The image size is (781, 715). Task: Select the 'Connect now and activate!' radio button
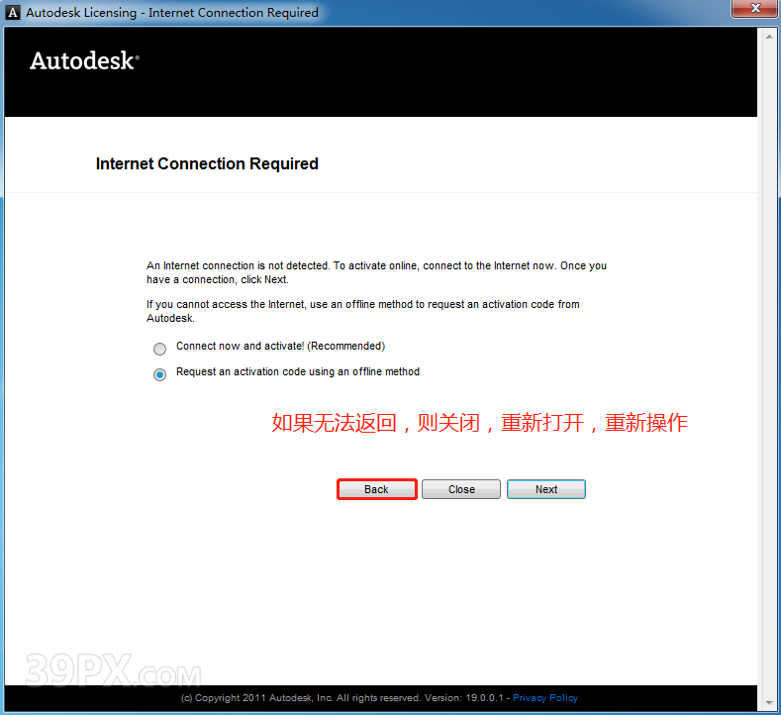pos(159,349)
